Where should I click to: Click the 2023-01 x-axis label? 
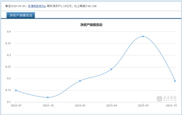point(80,105)
